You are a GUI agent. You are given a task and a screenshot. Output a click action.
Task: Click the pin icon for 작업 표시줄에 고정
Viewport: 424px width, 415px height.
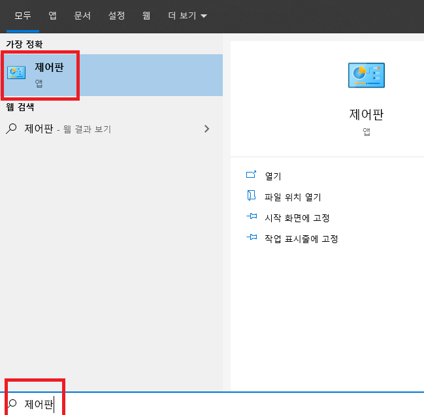point(252,237)
